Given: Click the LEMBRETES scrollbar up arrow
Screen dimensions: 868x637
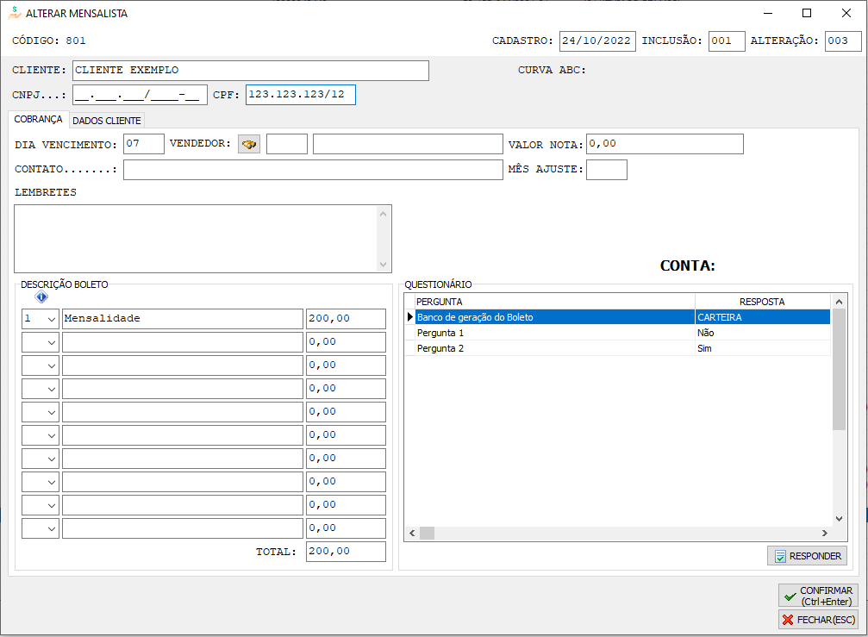Looking at the screenshot, I should [383, 214].
